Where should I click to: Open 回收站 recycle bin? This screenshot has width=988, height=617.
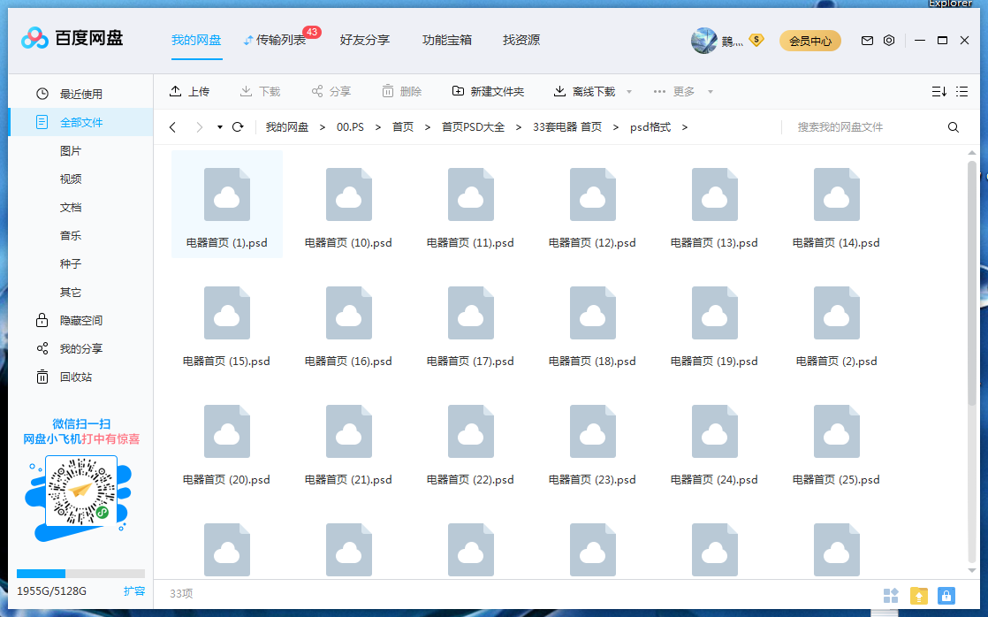(x=76, y=377)
